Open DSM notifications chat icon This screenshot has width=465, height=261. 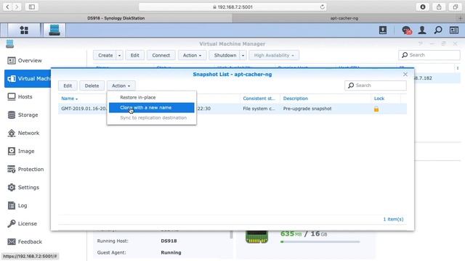tap(407, 30)
